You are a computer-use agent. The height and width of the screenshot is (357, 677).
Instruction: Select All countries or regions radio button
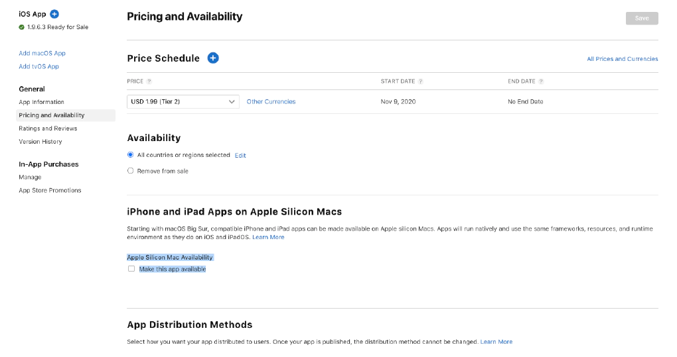point(131,155)
